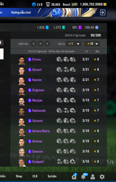Click the exit arrow icon next to HLV
This screenshot has height=182, width=116.
(x=102, y=12)
